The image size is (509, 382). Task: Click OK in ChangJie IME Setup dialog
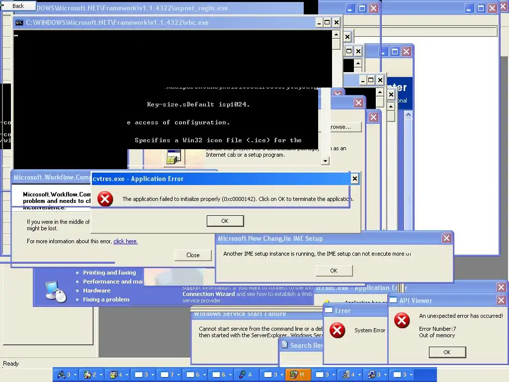click(x=334, y=271)
